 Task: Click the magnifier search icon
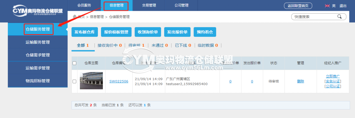click(339, 17)
